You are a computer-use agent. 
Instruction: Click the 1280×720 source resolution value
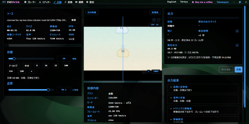(x=55, y=30)
